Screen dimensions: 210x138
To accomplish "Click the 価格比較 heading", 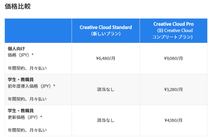I will pos(18,6).
